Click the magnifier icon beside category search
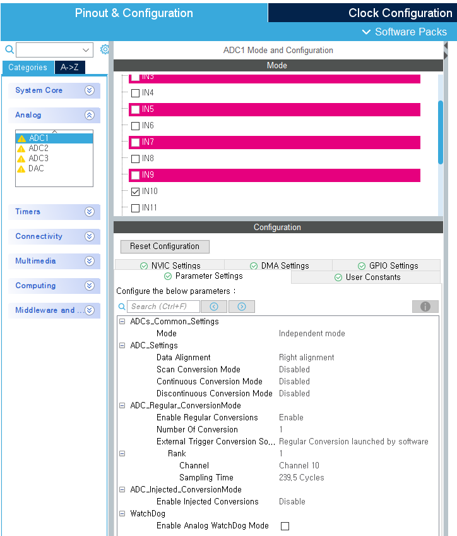Image resolution: width=457 pixels, height=536 pixels. (9, 49)
